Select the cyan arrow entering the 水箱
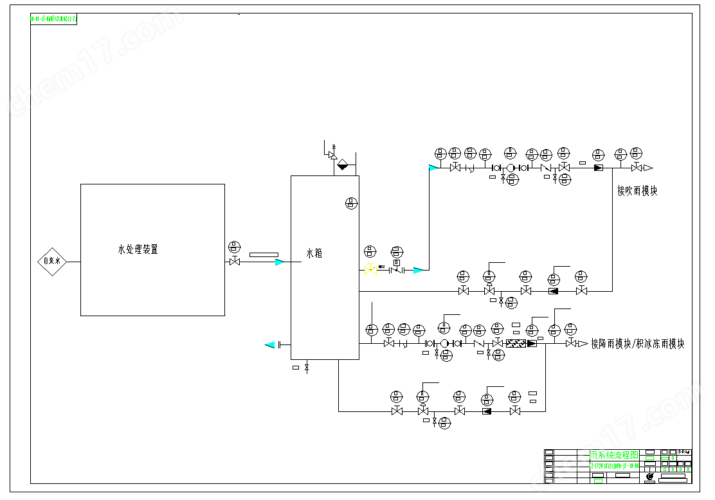Image resolution: width=715 pixels, height=500 pixels. click(x=280, y=262)
